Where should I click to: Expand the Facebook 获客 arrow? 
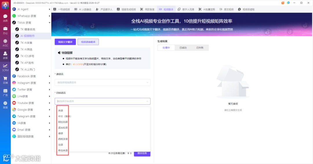[x=49, y=76]
